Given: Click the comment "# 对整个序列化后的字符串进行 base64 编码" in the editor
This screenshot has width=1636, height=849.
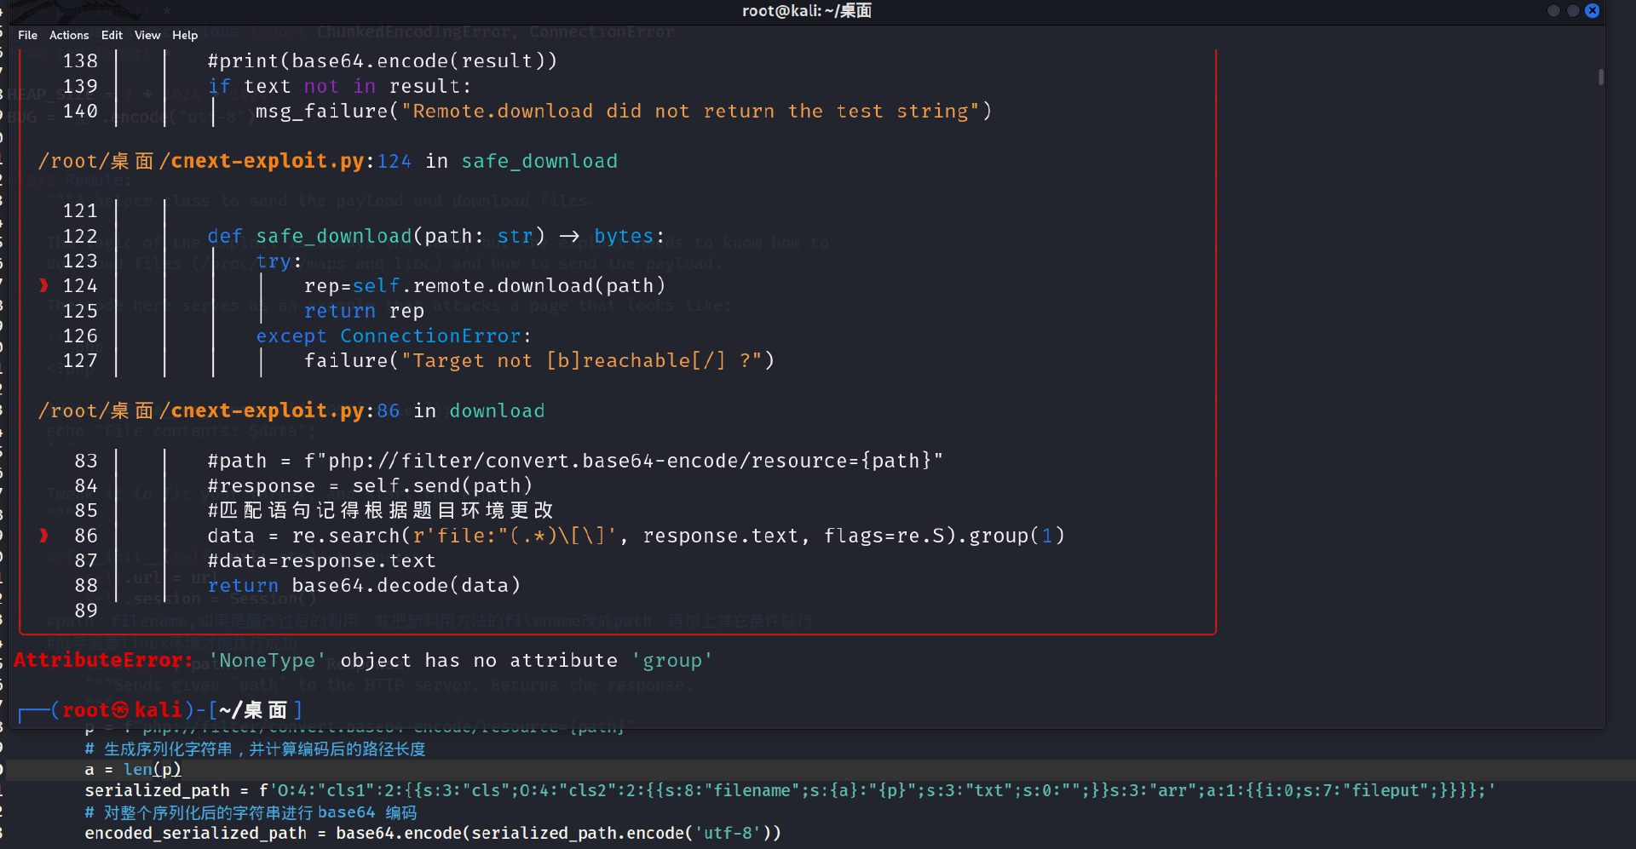Looking at the screenshot, I should click(x=251, y=812).
